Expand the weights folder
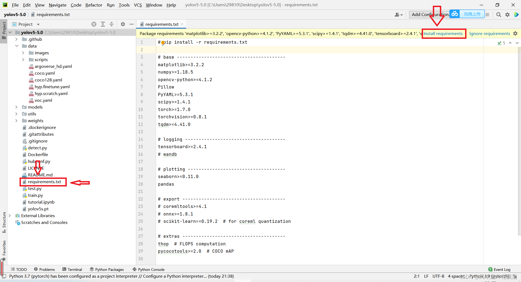This screenshot has height=282, width=521. pyautogui.click(x=17, y=121)
